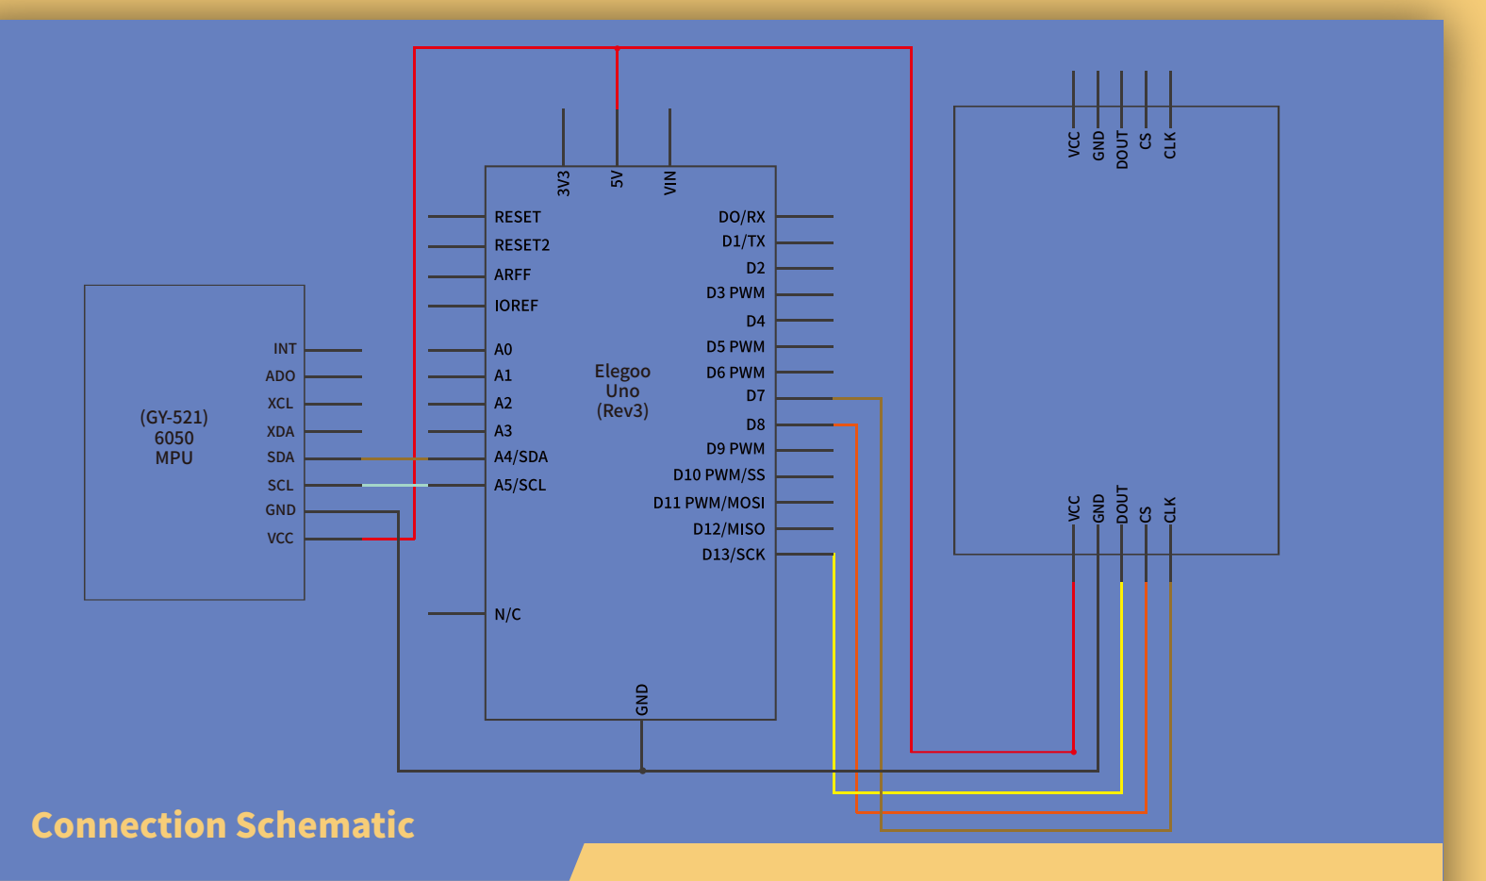
Task: Click the A3 analog pin label
Action: pos(503,431)
